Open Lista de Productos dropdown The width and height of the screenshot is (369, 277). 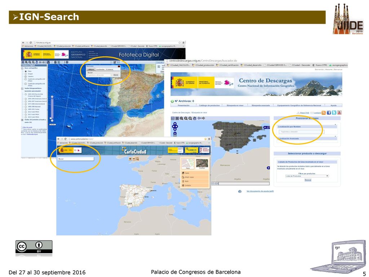(x=307, y=176)
